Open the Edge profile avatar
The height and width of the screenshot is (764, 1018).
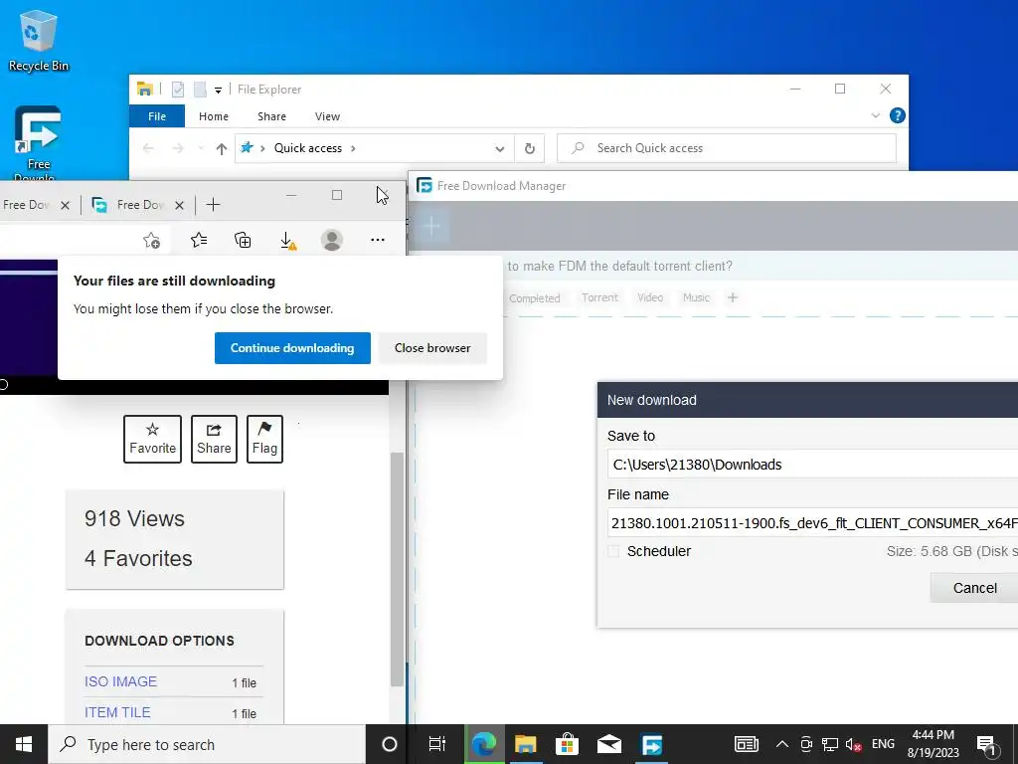pyautogui.click(x=332, y=241)
